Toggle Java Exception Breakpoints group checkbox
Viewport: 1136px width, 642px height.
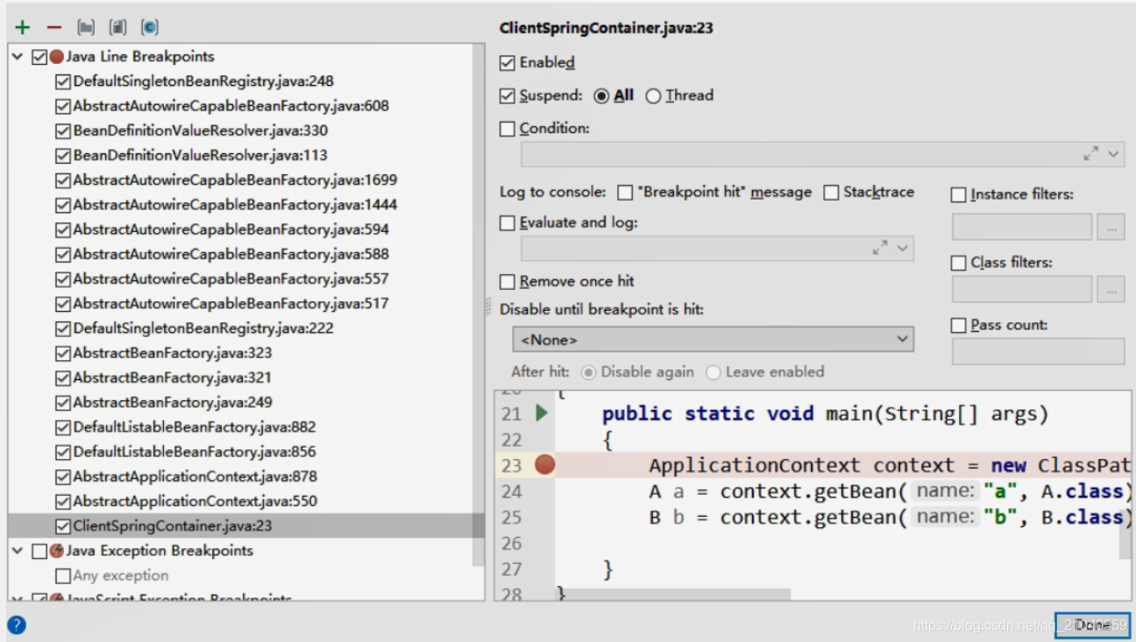pyautogui.click(x=39, y=551)
